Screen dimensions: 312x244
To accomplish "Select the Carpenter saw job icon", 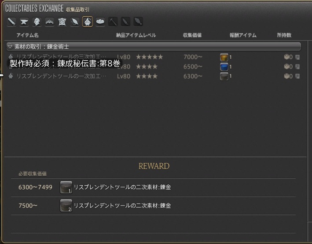I will pyautogui.click(x=11, y=22).
